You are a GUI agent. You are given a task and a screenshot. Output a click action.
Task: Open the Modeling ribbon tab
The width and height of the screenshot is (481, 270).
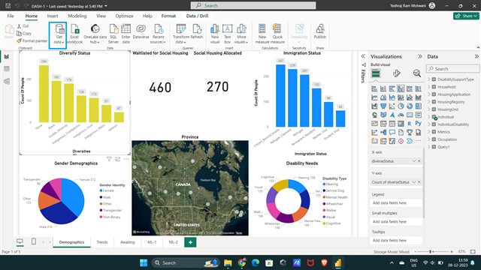[x=77, y=16]
